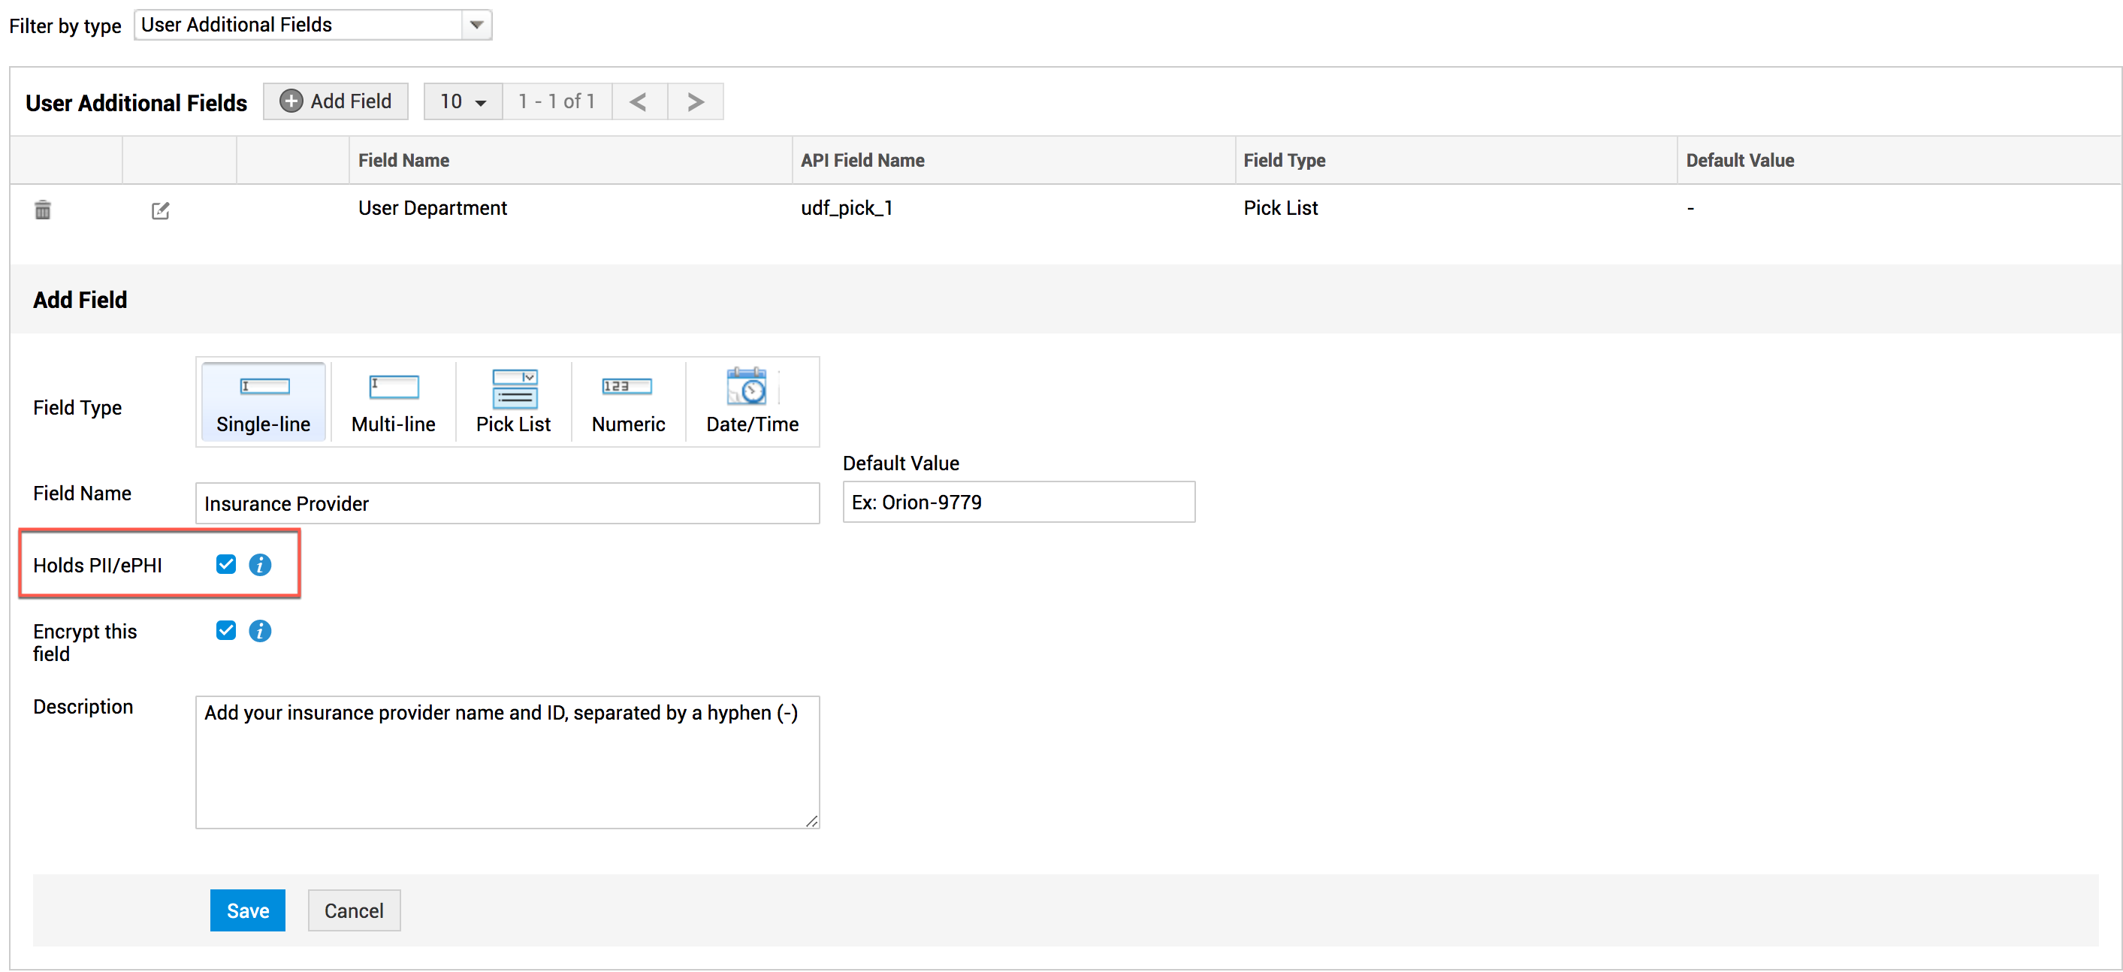Open the Filter by type dropdown
Viewport: 2123px width, 972px height.
tap(313, 25)
